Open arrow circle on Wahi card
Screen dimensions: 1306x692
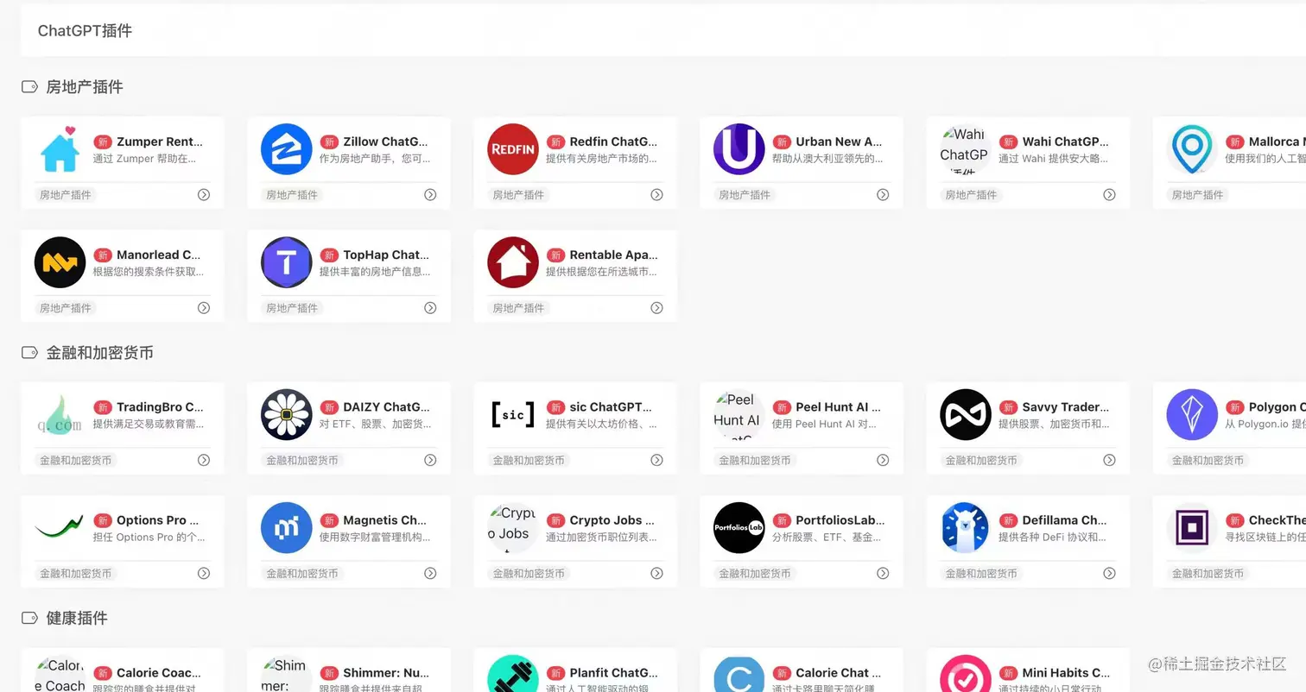pyautogui.click(x=1109, y=195)
